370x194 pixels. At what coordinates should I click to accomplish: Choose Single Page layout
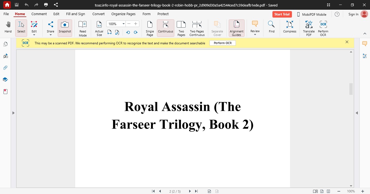coord(150,28)
